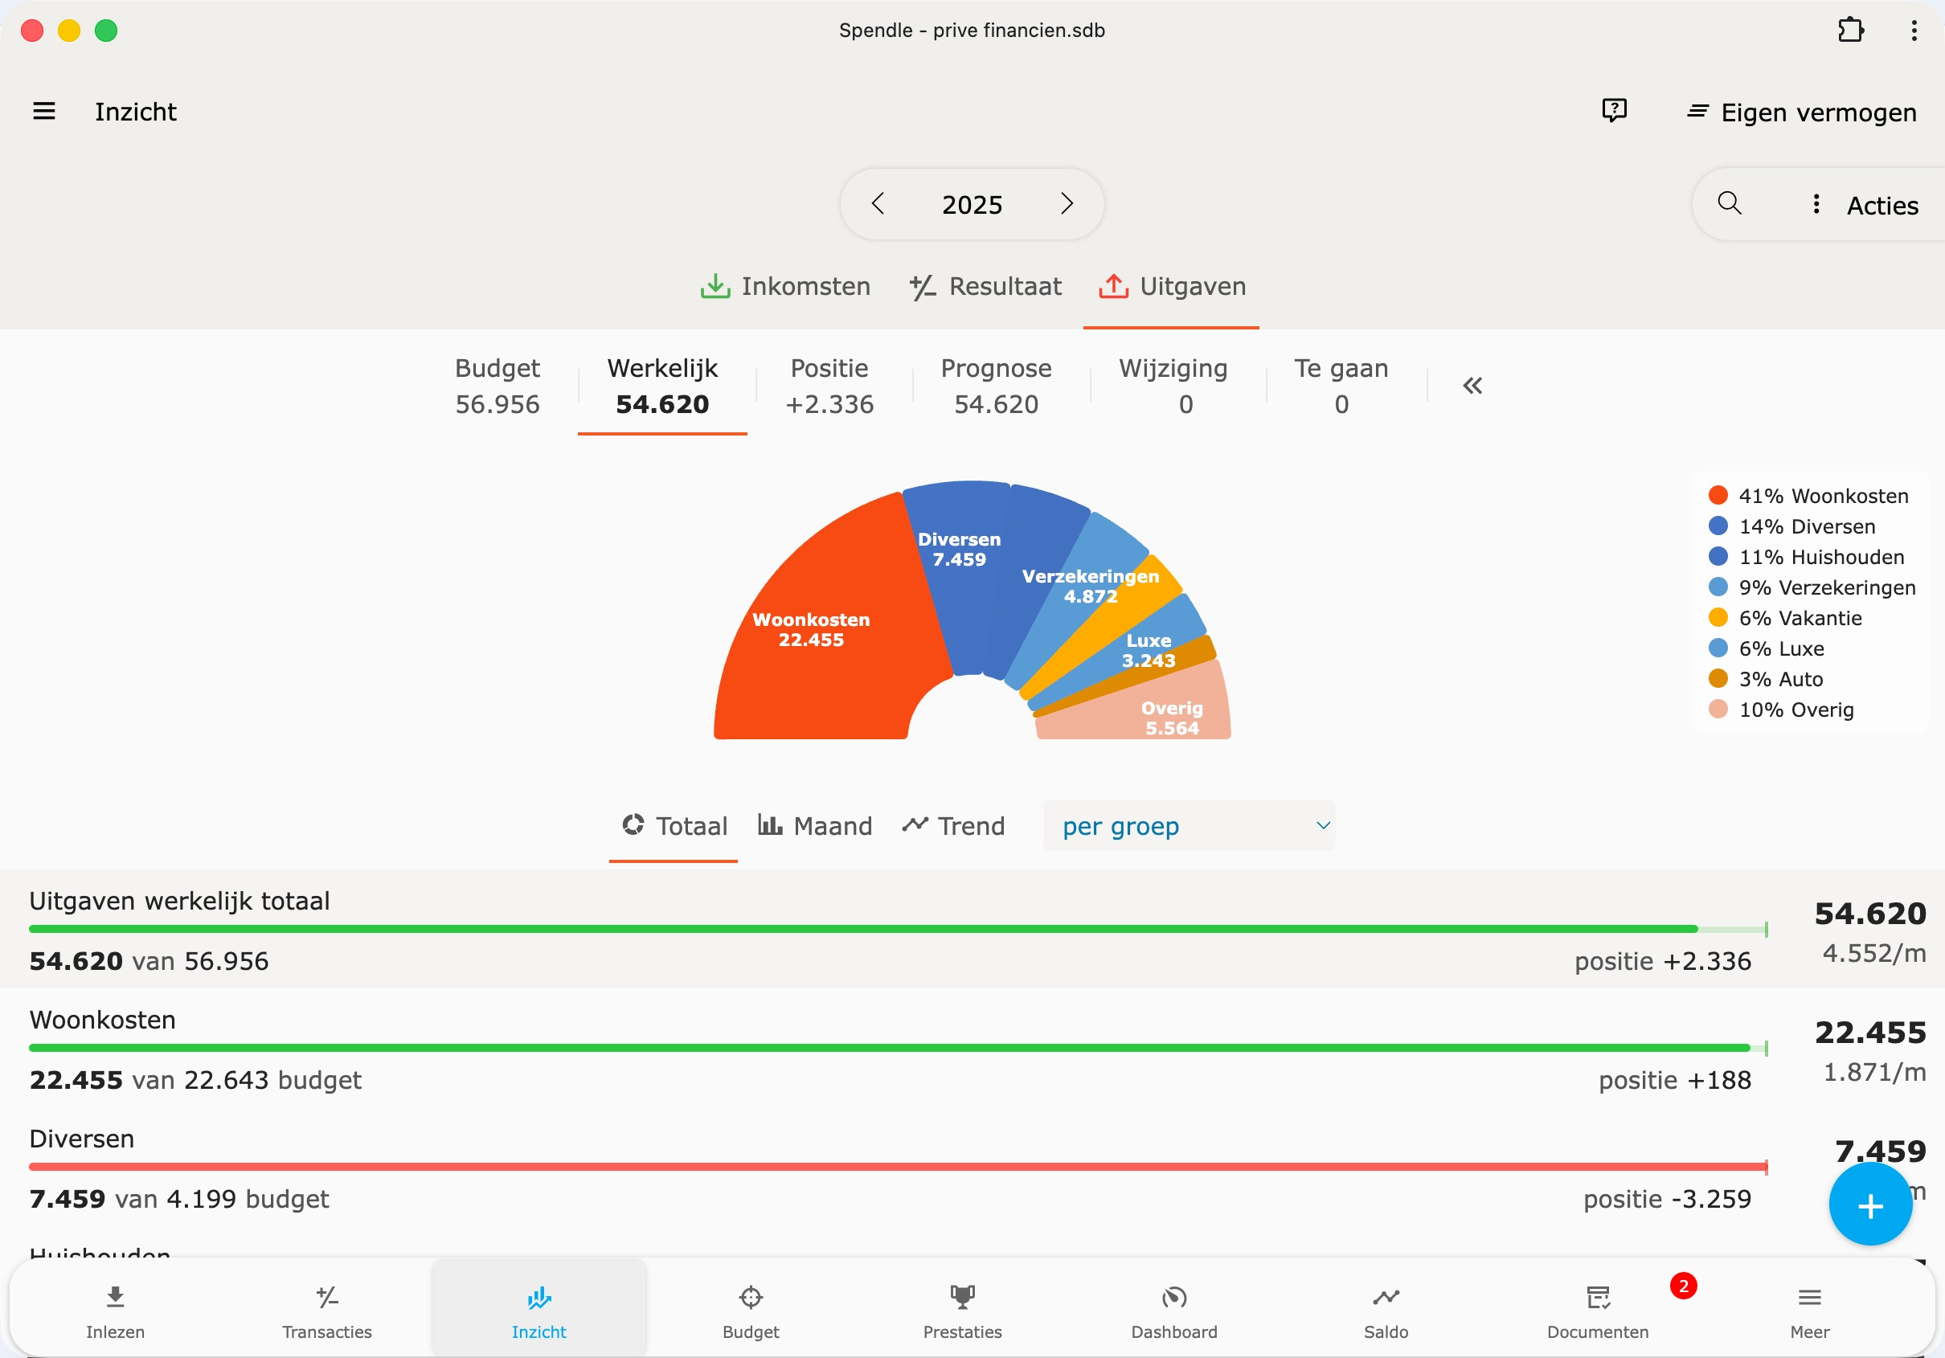Click the help chat bubble icon
This screenshot has height=1358, width=1945.
pos(1614,111)
